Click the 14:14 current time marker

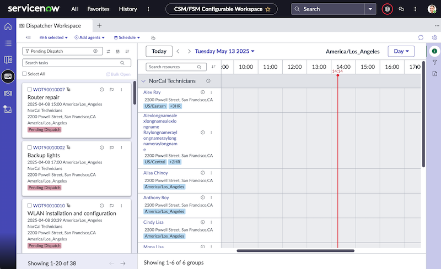pyautogui.click(x=337, y=72)
